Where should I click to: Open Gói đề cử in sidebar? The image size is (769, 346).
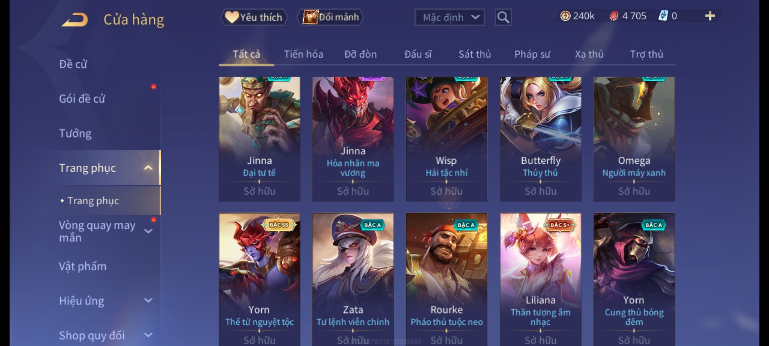82,99
